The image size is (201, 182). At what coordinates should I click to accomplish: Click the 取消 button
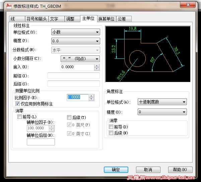coord(148,170)
